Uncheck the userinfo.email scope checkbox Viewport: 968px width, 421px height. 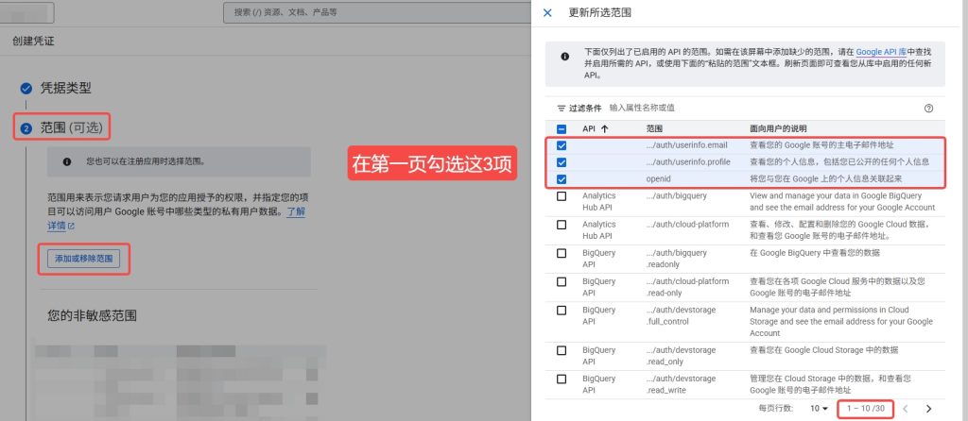562,145
